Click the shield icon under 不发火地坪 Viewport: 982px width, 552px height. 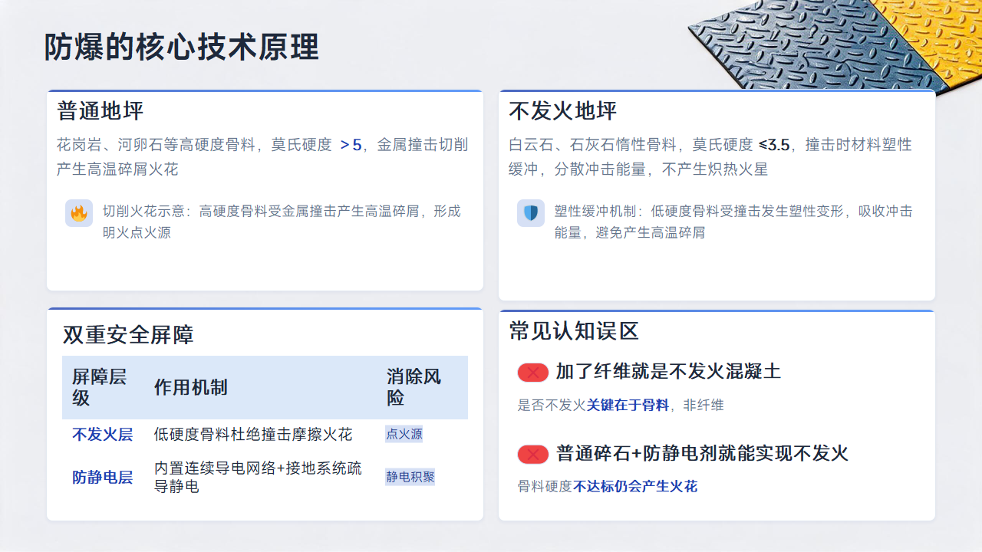531,213
